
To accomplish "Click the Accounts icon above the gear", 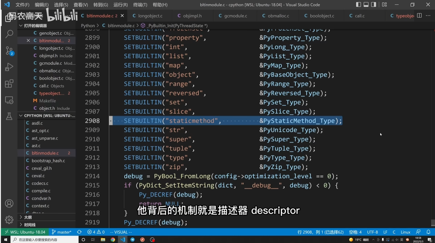I will (x=9, y=203).
